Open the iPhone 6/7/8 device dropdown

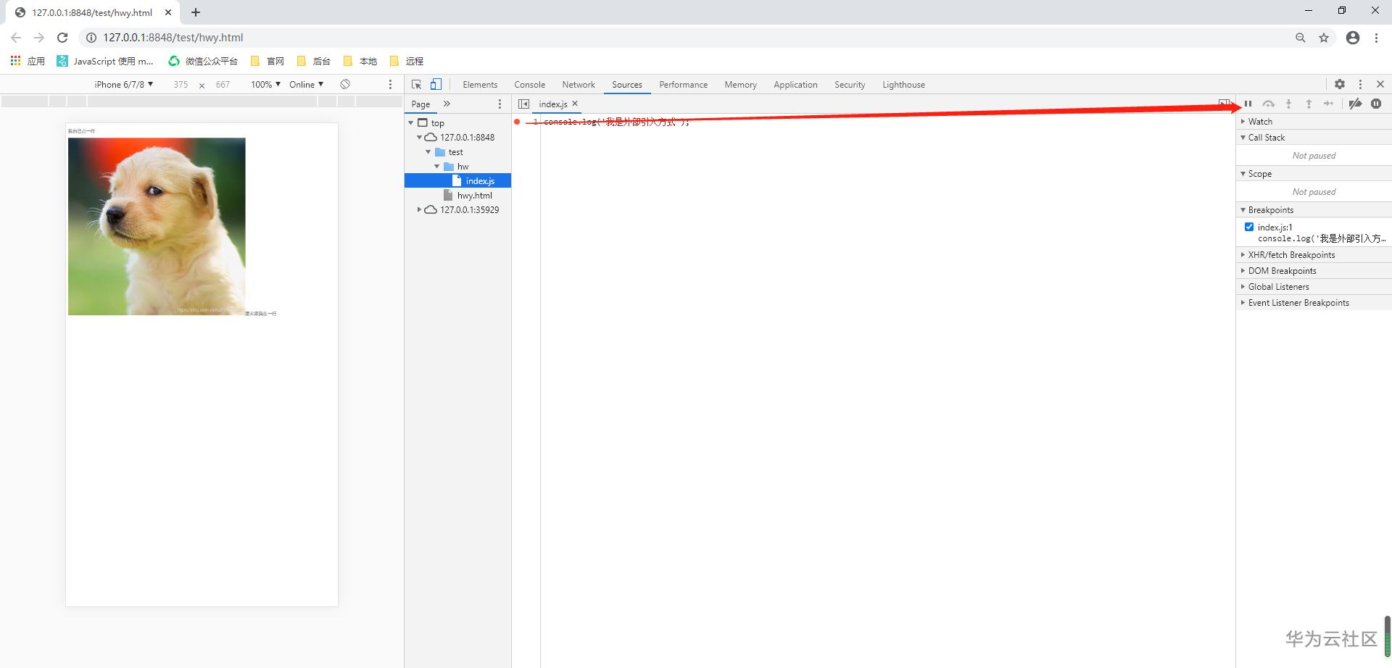[123, 84]
